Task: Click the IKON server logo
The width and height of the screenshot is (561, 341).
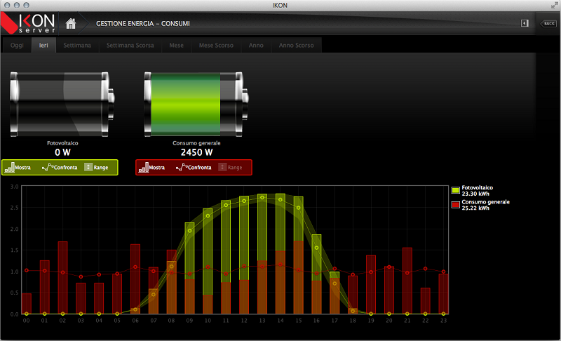Action: (x=29, y=23)
